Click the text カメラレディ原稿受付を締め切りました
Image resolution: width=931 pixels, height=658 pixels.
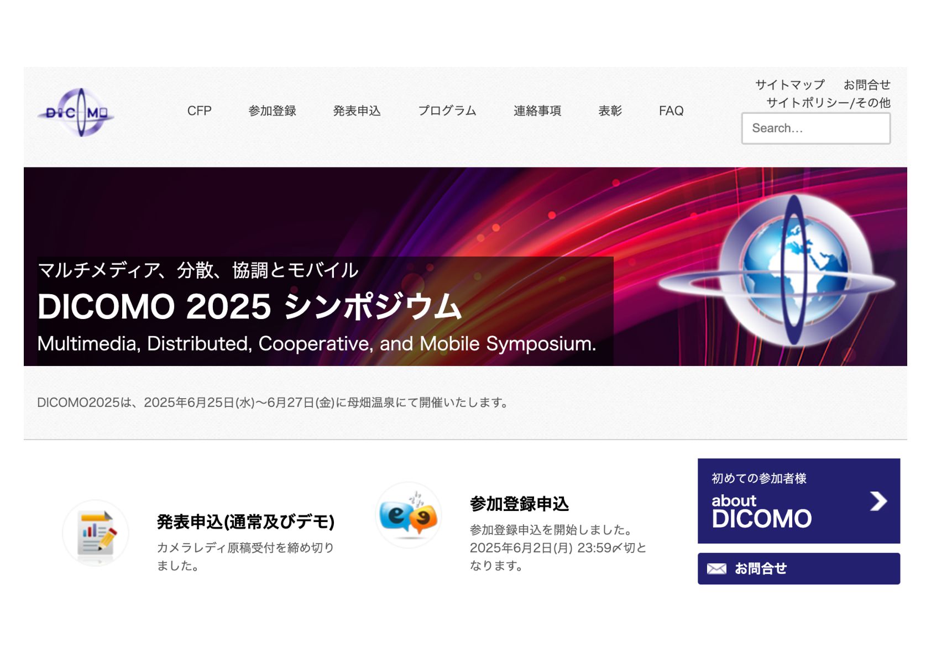tap(245, 556)
